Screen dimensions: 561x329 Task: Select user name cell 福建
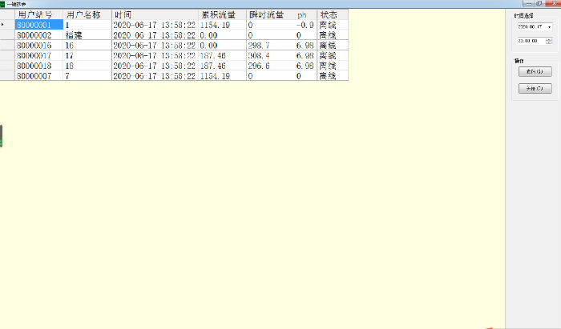[x=87, y=35]
